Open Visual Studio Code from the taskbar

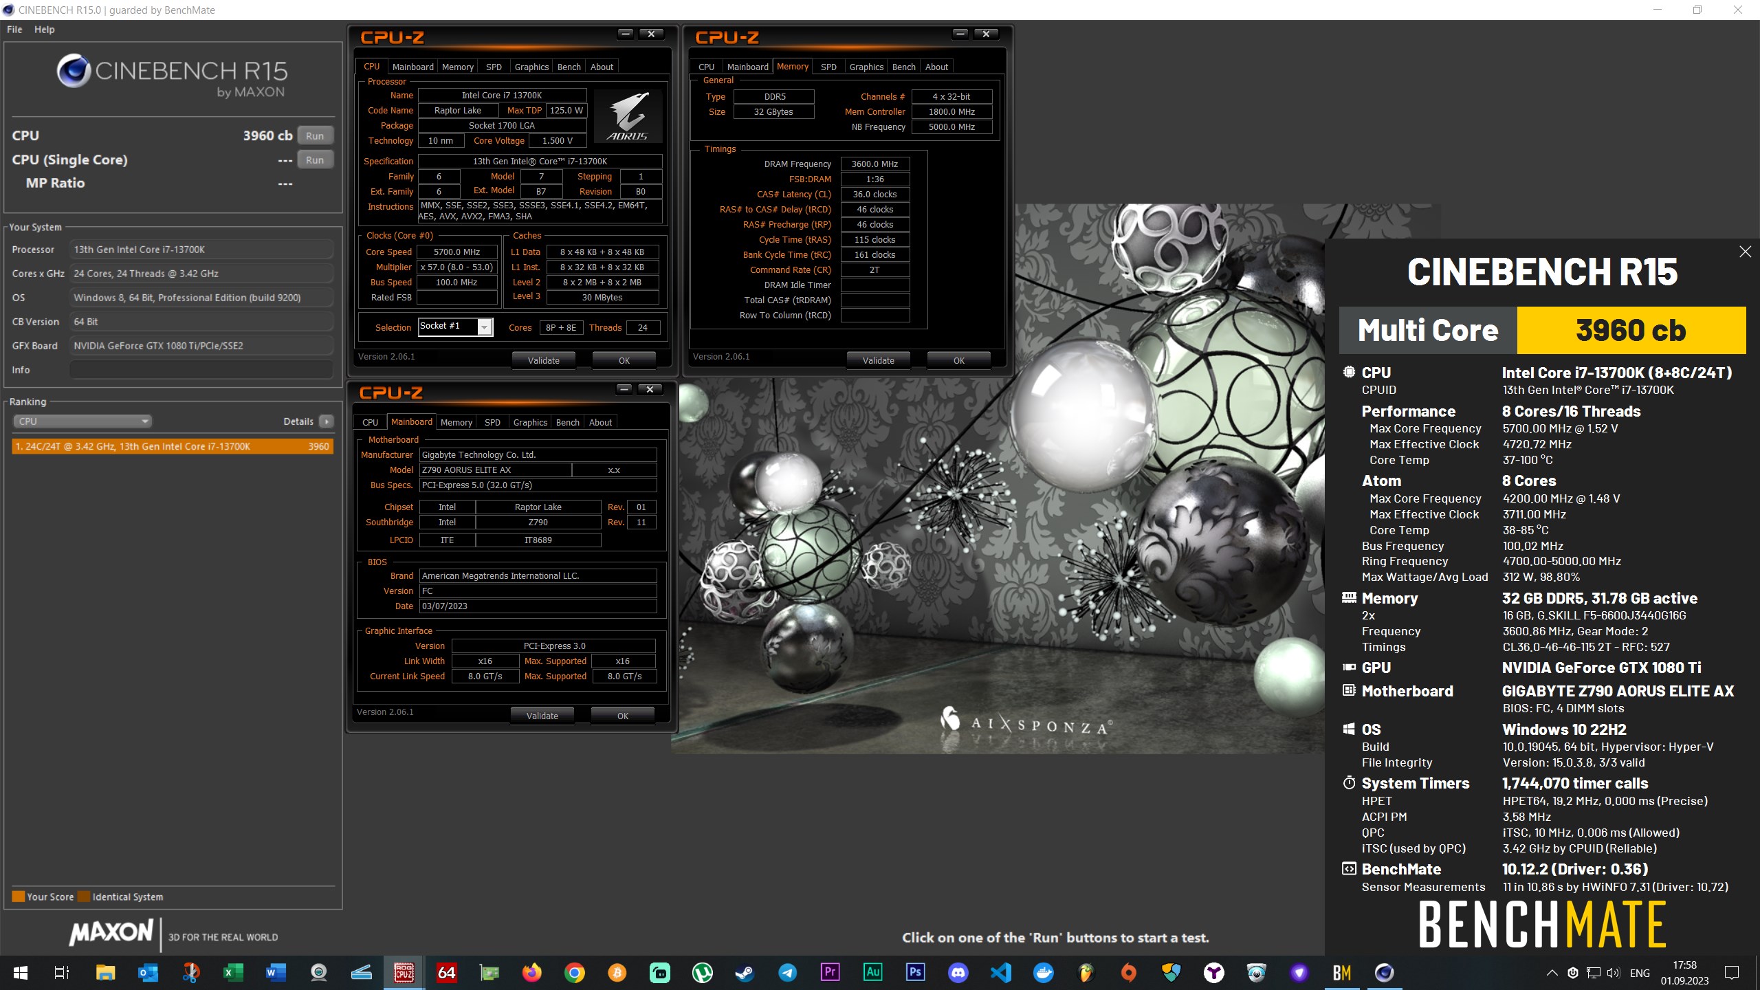pyautogui.click(x=1001, y=972)
